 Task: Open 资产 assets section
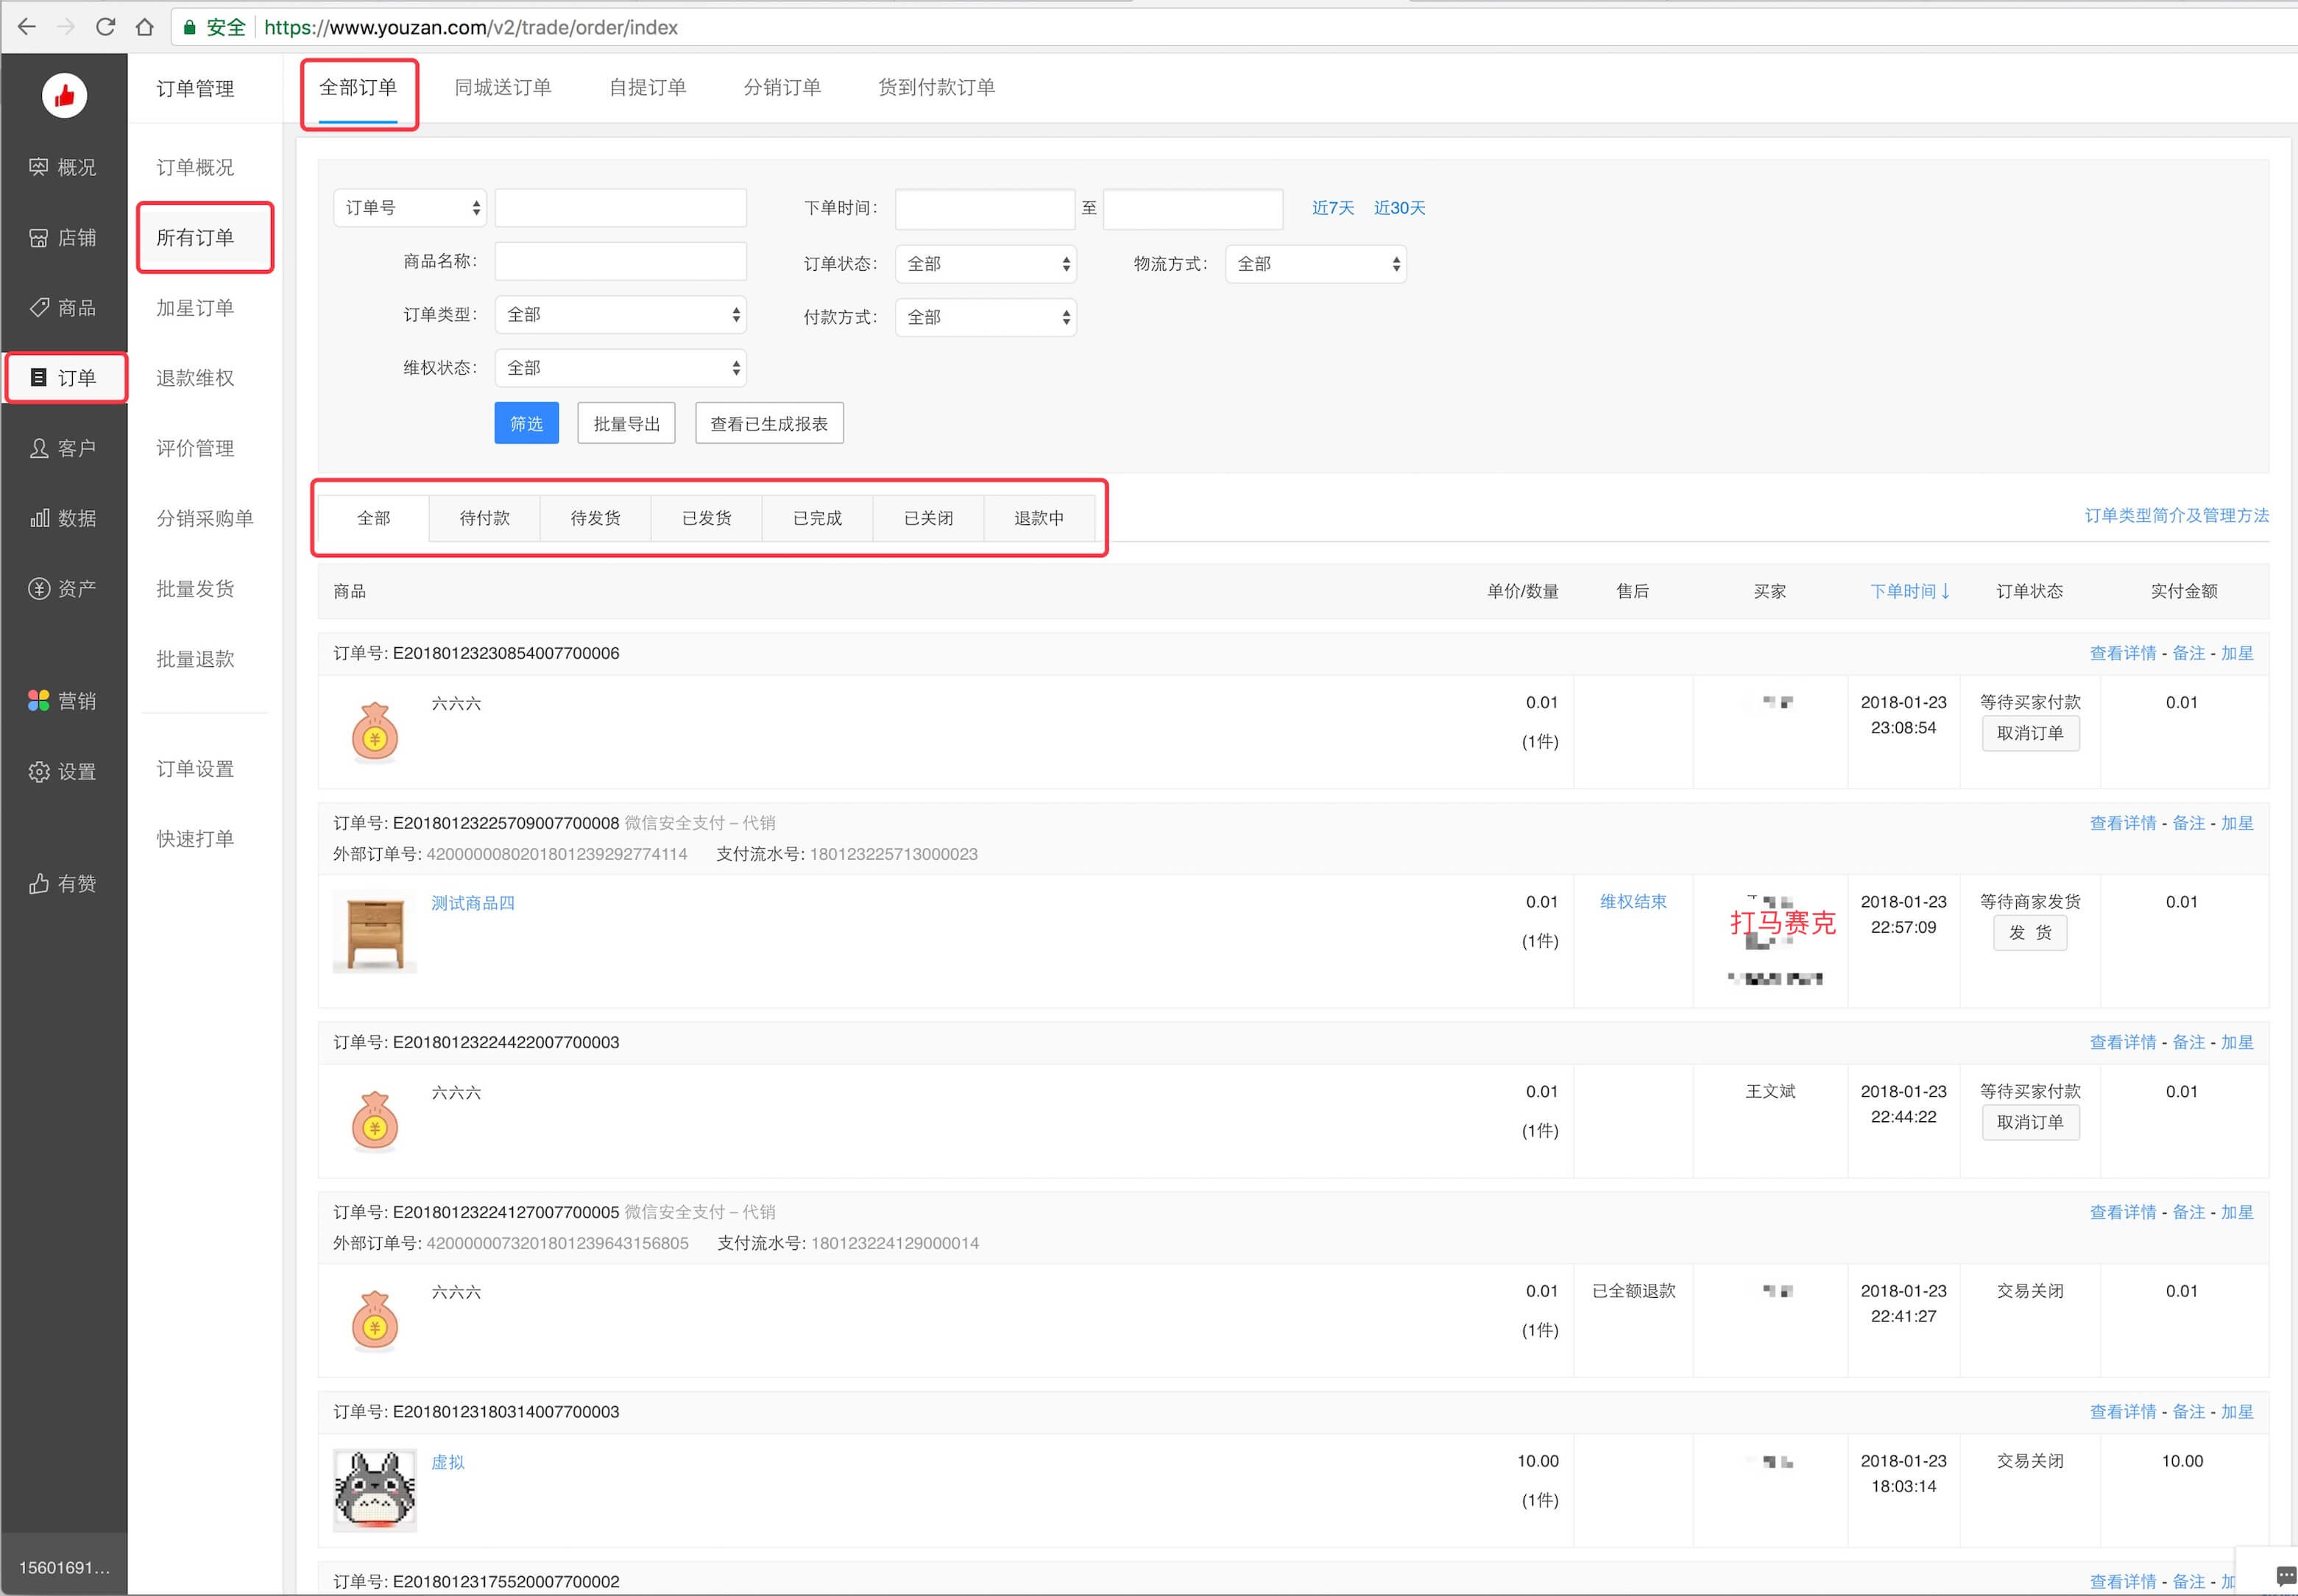pos(63,588)
